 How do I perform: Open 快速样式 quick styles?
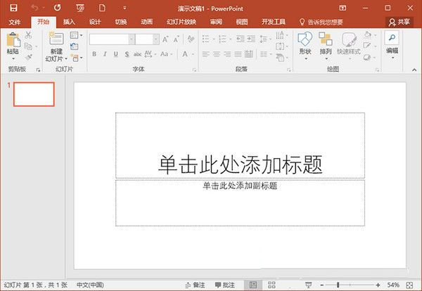point(349,45)
